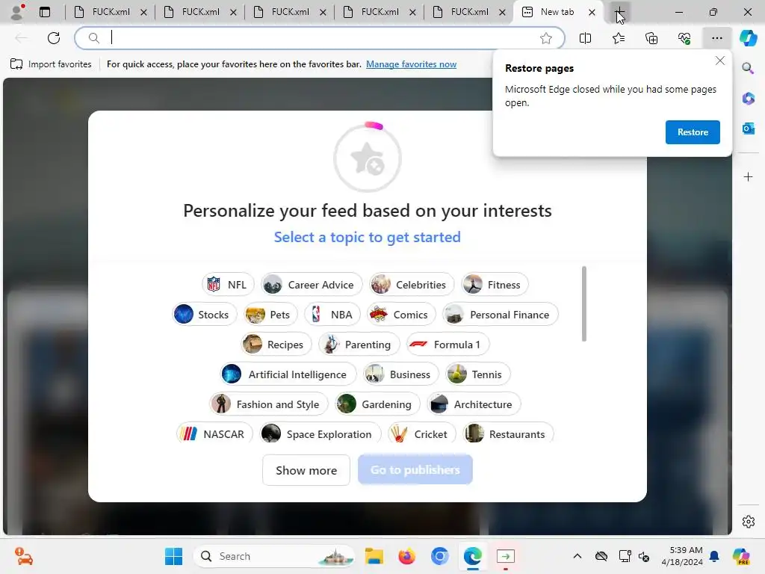The image size is (765, 574).
Task: Select the Business topic chip
Action: click(x=400, y=374)
